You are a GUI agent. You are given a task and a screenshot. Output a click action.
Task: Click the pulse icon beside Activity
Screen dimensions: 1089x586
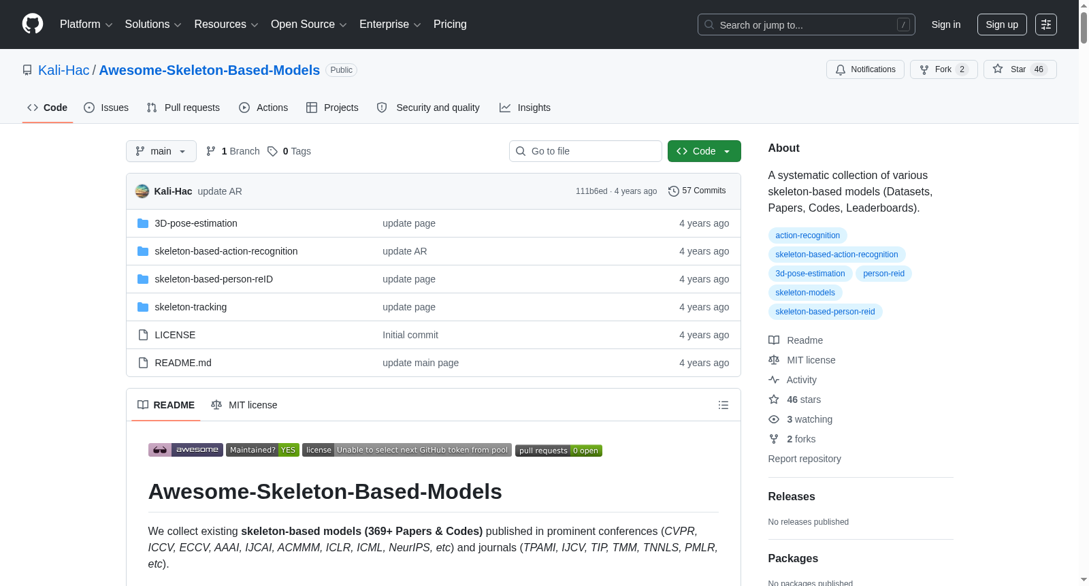(x=774, y=380)
